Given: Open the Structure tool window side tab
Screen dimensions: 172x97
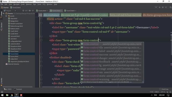Looking at the screenshot, I should pyautogui.click(x=1, y=27).
